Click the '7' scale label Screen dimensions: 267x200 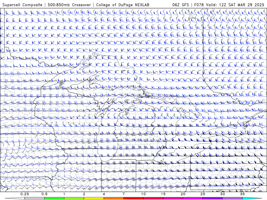pos(123,194)
